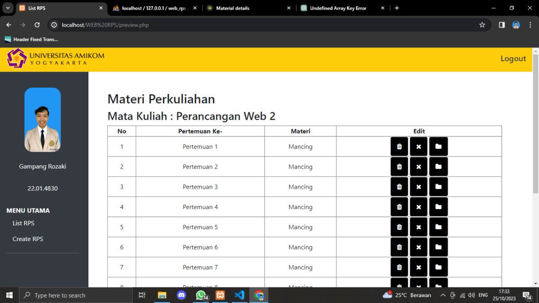The height and width of the screenshot is (303, 539).
Task: Open Create RPS menu item
Action: pyautogui.click(x=28, y=239)
